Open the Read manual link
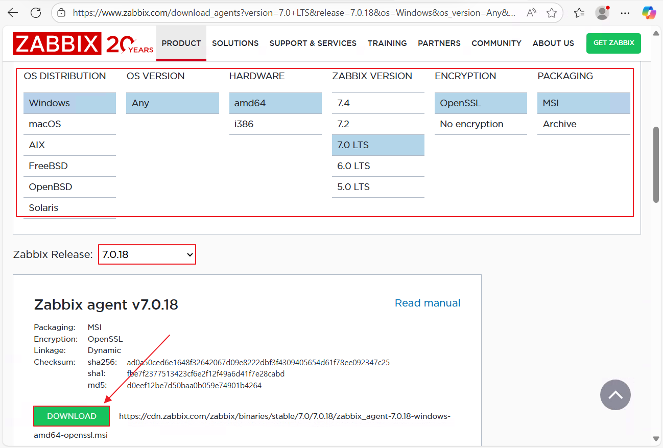This screenshot has width=663, height=448. (428, 303)
